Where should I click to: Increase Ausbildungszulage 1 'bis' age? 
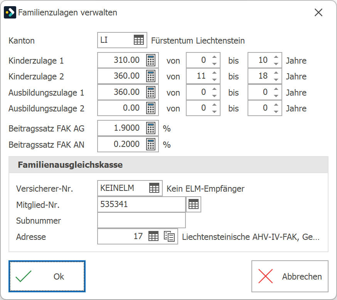(x=276, y=89)
